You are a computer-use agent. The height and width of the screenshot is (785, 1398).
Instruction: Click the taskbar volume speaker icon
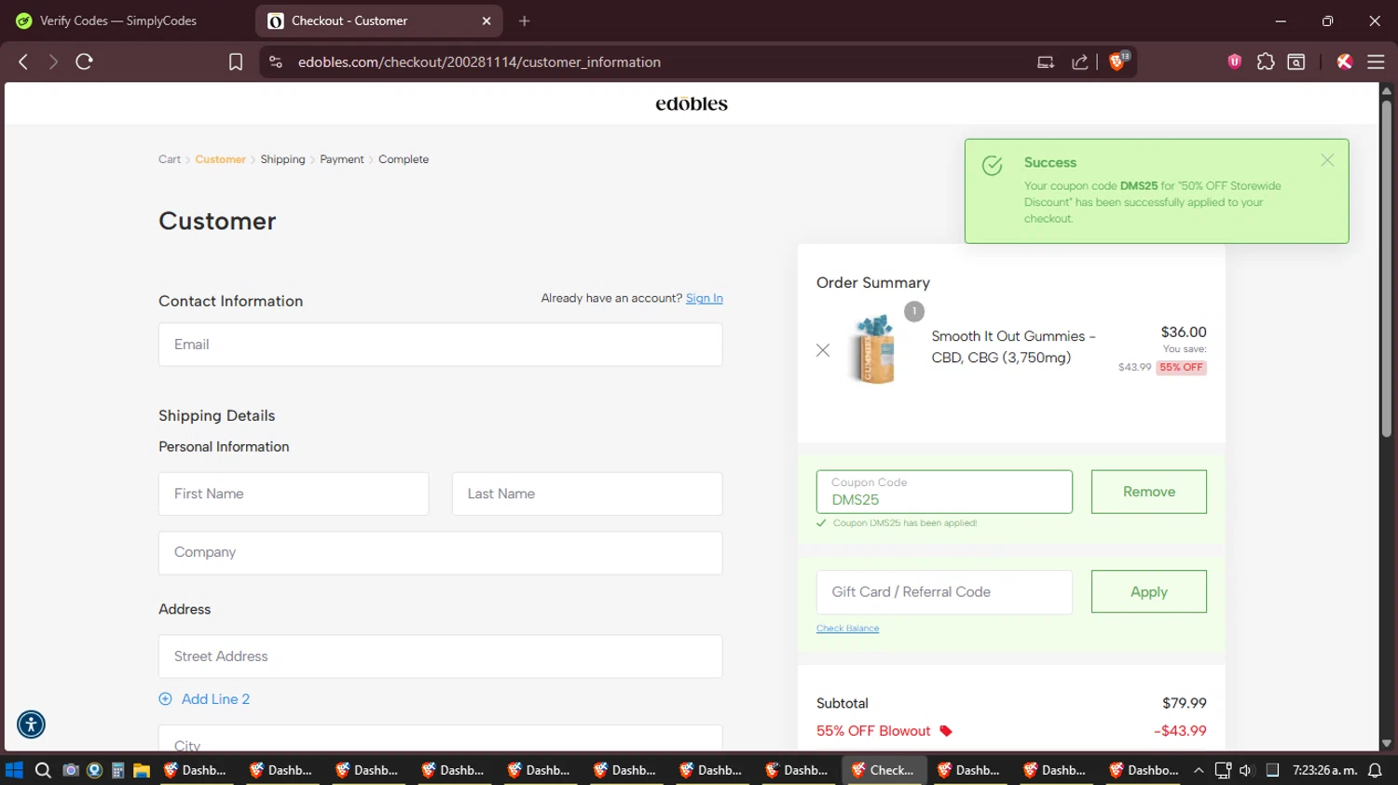tap(1246, 770)
